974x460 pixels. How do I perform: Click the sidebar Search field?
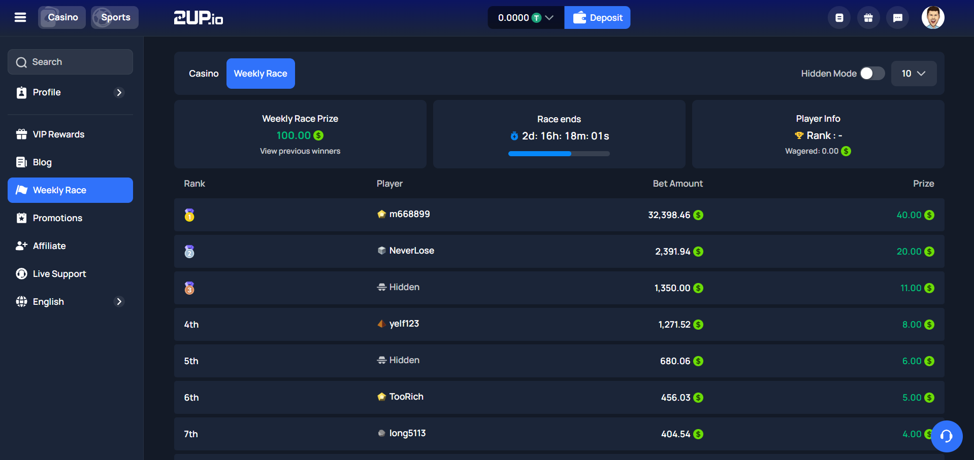70,62
